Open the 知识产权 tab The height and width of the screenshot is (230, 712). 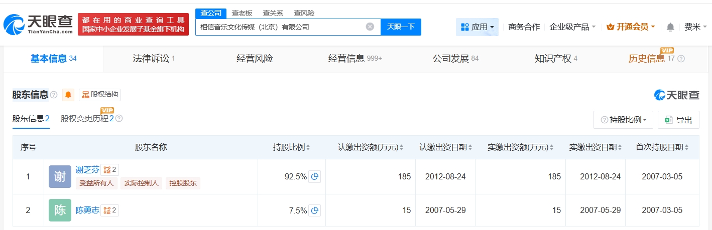(x=556, y=59)
